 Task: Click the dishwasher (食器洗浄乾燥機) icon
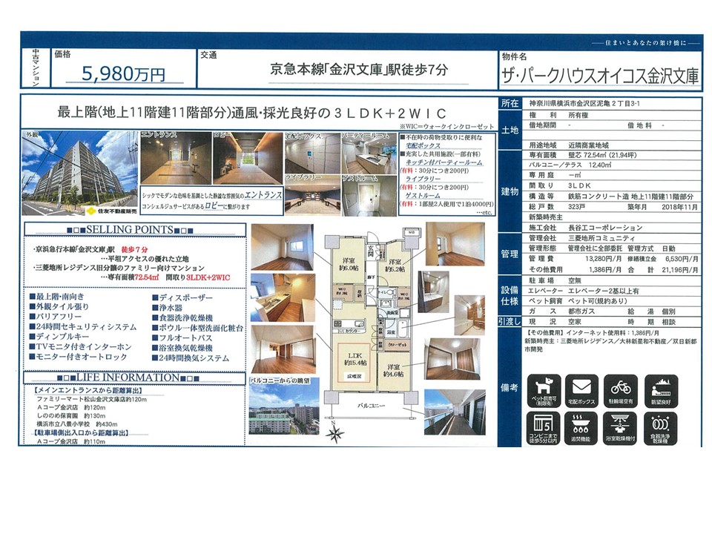coord(660,429)
